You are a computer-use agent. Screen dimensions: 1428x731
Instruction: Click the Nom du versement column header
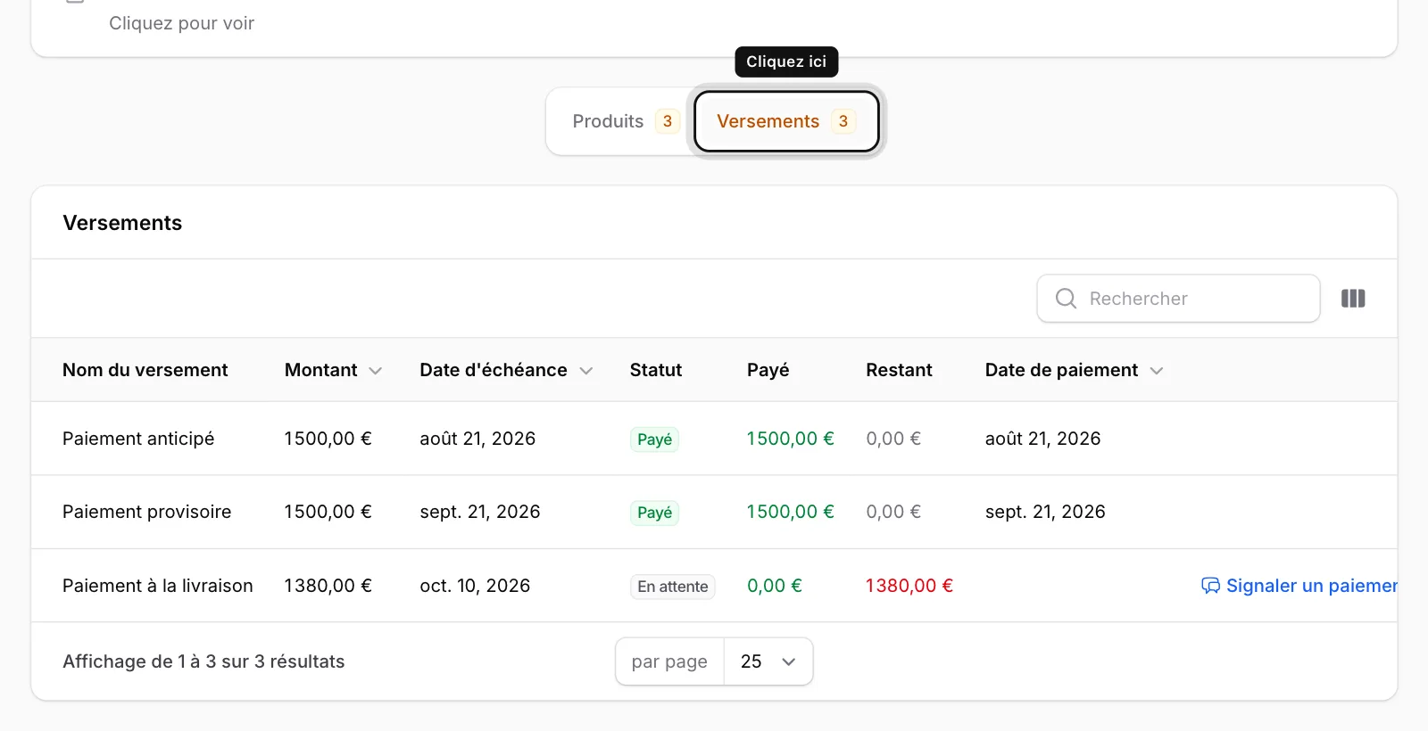pyautogui.click(x=145, y=370)
